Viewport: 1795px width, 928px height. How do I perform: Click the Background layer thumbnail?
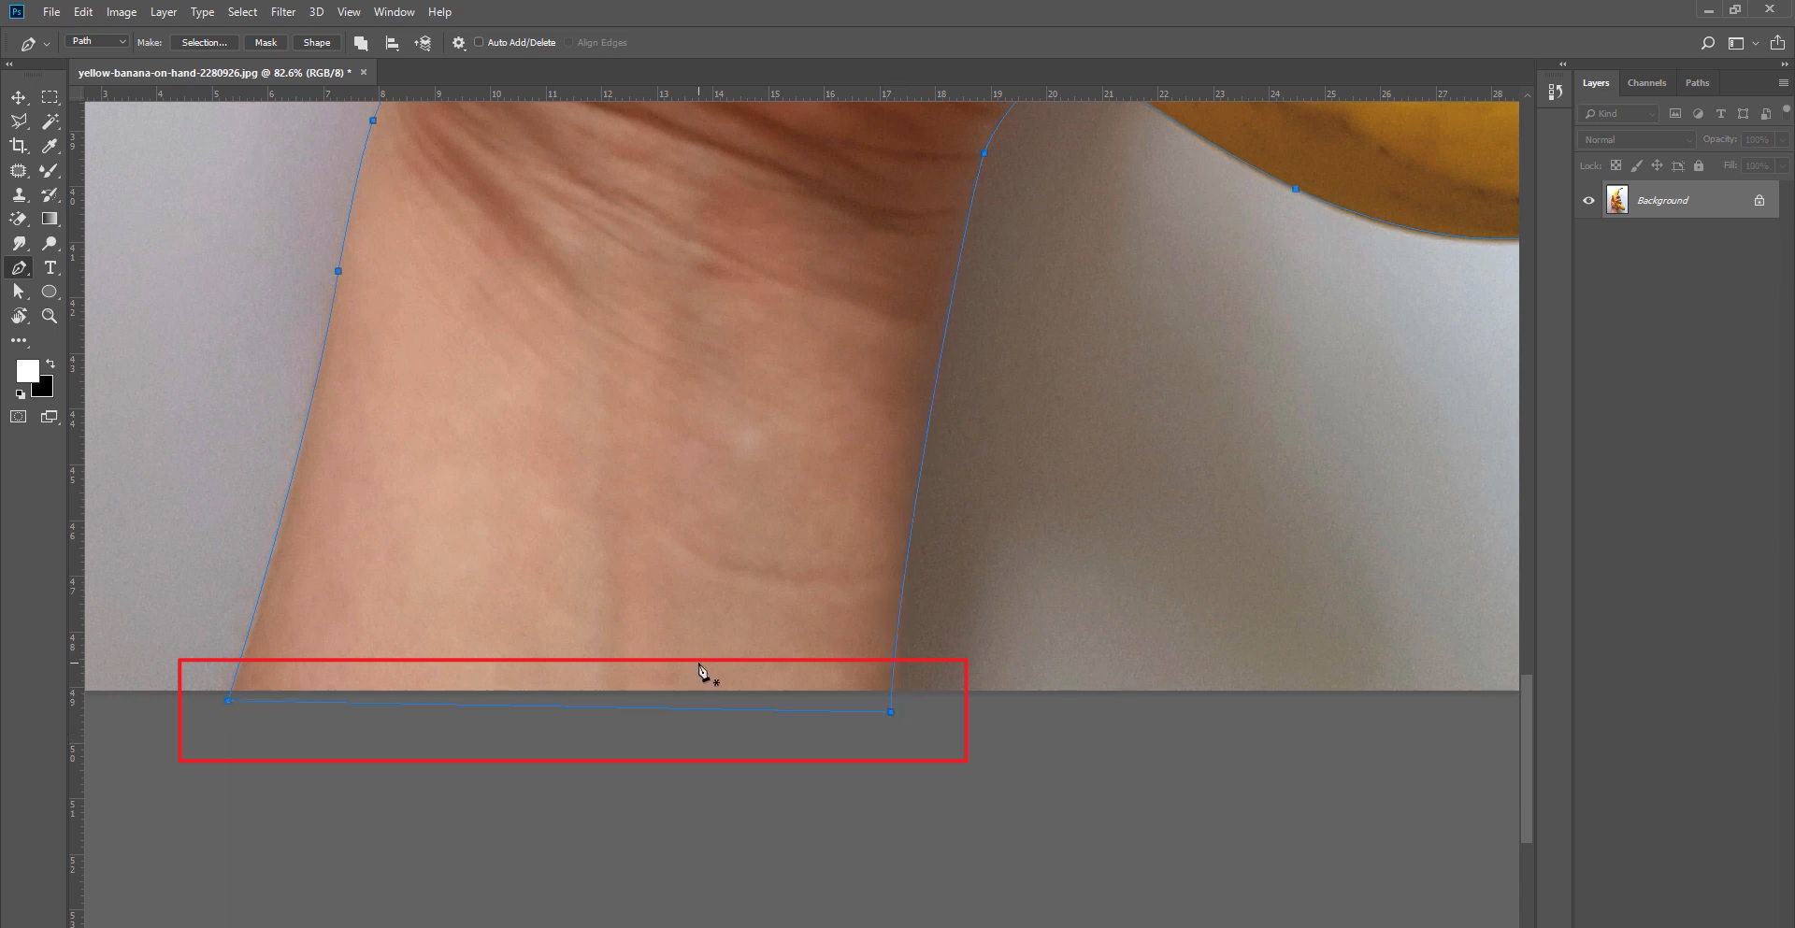pyautogui.click(x=1617, y=199)
